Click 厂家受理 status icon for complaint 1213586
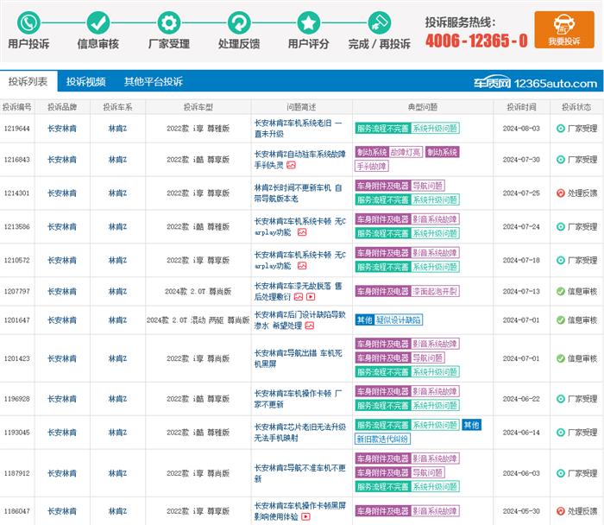 coord(561,226)
